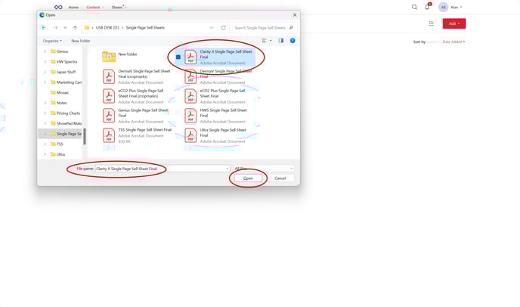Open the Organize menu
520x307 pixels.
point(52,41)
